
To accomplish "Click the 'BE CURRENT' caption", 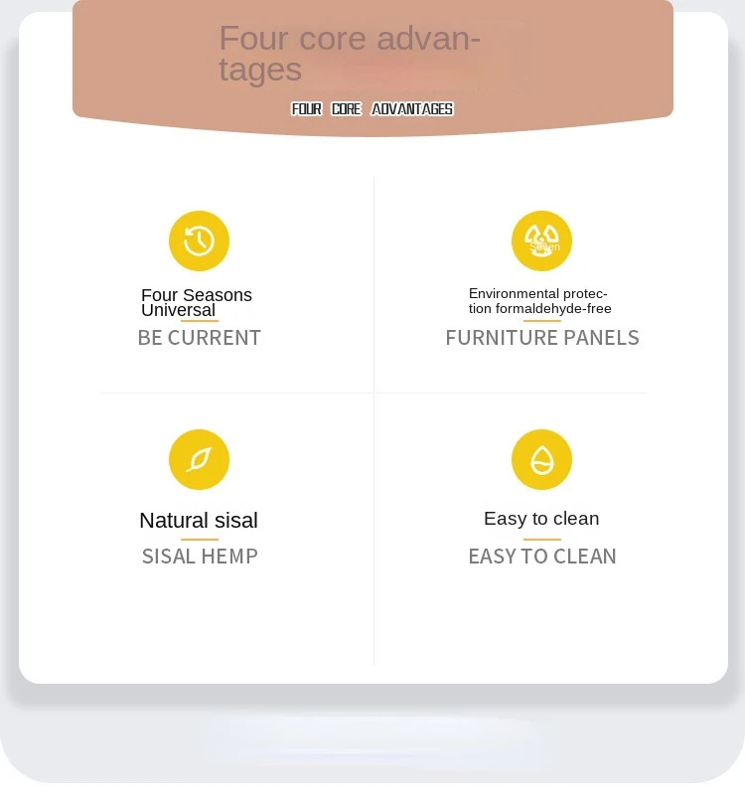I will pyautogui.click(x=199, y=338).
